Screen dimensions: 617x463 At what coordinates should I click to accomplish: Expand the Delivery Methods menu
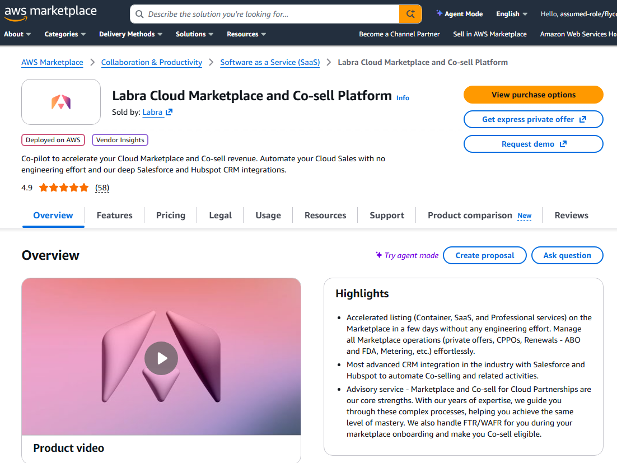(130, 34)
